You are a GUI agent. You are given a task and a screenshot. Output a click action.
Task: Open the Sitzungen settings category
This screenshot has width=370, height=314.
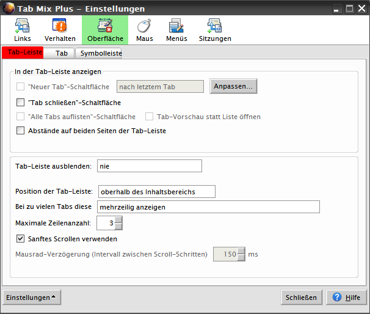click(x=215, y=30)
